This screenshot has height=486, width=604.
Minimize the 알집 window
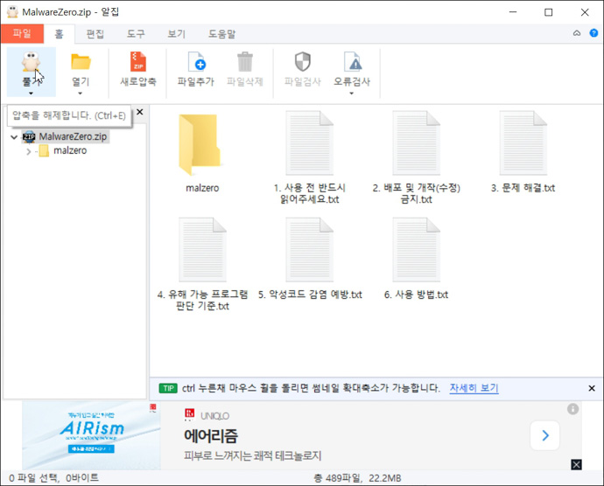coord(513,12)
